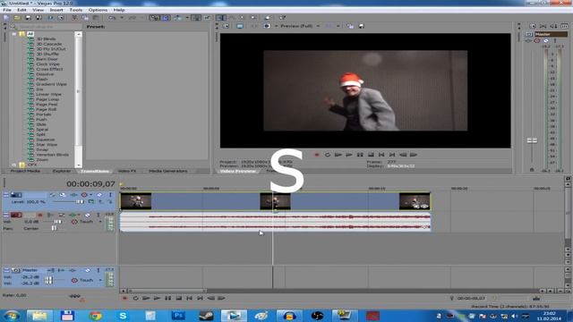This screenshot has height=322, width=573.
Task: Arm the audio track for recording
Action: point(40,215)
